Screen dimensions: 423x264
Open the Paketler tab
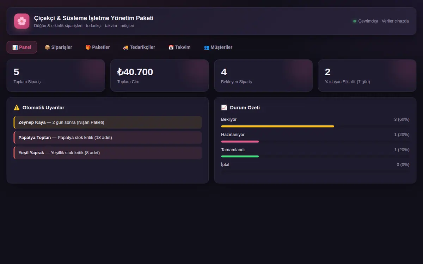(x=98, y=47)
